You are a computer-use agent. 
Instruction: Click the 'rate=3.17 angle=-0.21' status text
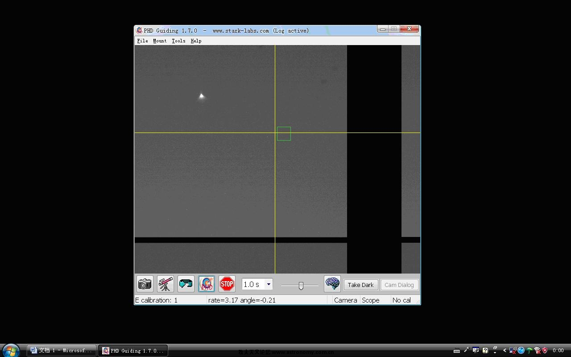242,300
